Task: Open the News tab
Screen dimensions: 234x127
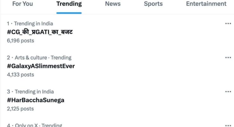Action: click(x=113, y=4)
